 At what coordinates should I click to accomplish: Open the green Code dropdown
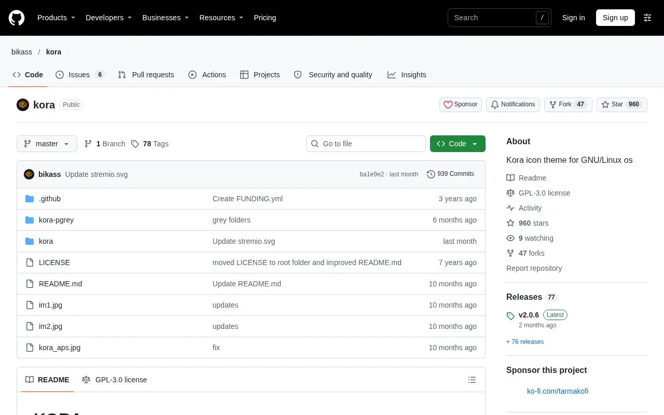(458, 144)
